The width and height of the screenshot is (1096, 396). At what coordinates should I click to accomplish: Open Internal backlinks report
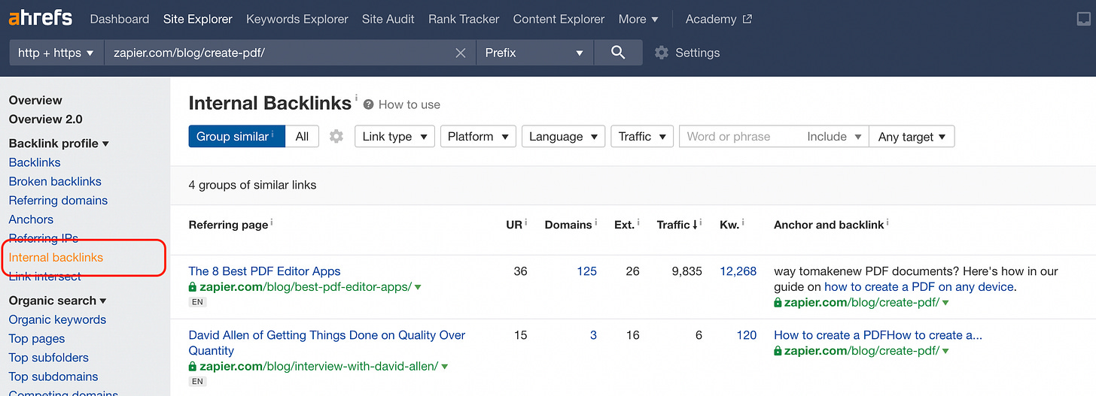(56, 257)
